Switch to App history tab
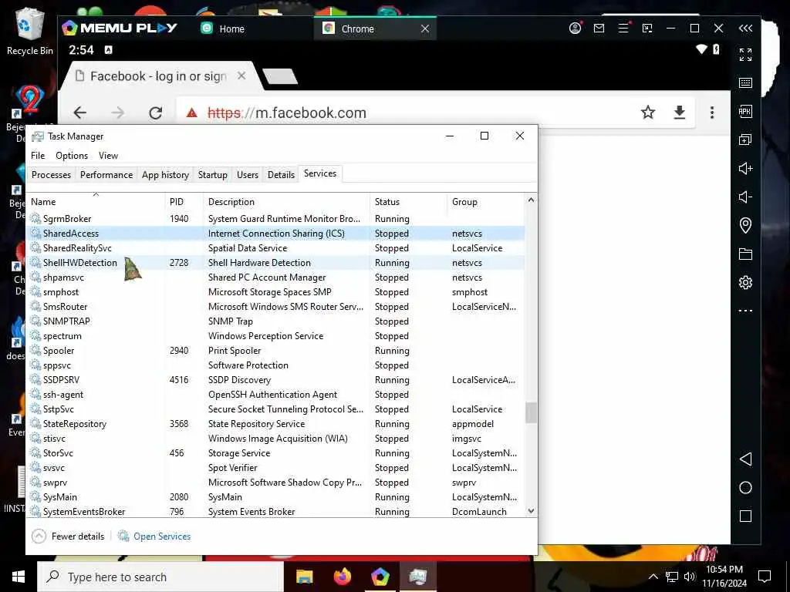 pyautogui.click(x=165, y=175)
